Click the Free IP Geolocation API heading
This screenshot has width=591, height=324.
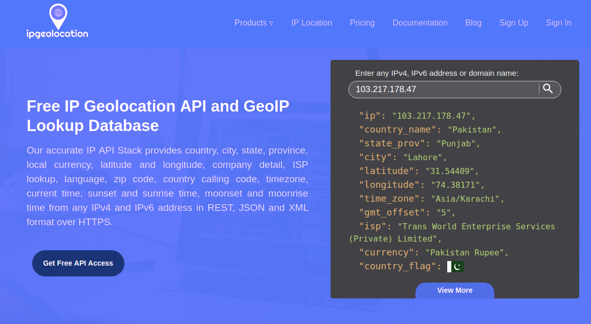158,116
